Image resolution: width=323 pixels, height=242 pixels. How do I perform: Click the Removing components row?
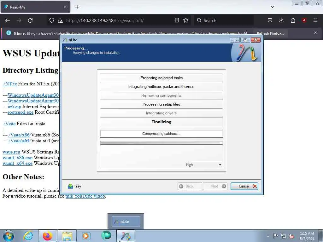click(161, 95)
